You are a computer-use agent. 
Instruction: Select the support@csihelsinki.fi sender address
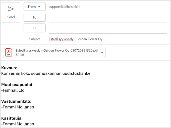(x=65, y=7)
